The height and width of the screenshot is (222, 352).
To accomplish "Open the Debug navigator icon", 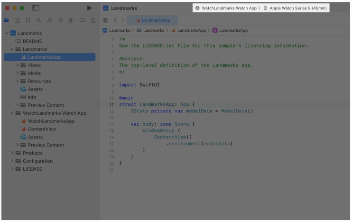I will 71,20.
